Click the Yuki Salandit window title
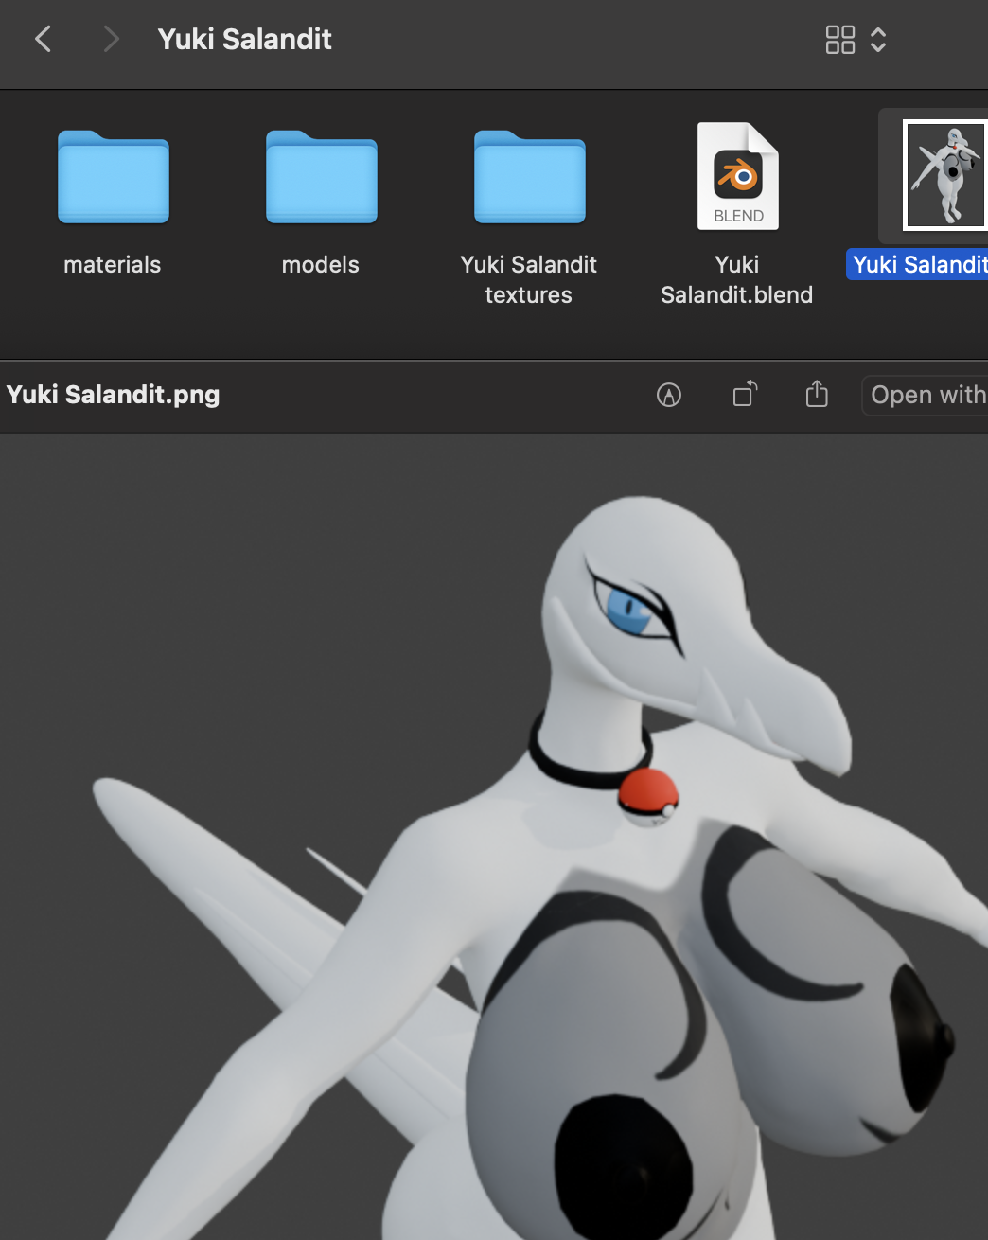This screenshot has height=1240, width=988. pos(245,39)
